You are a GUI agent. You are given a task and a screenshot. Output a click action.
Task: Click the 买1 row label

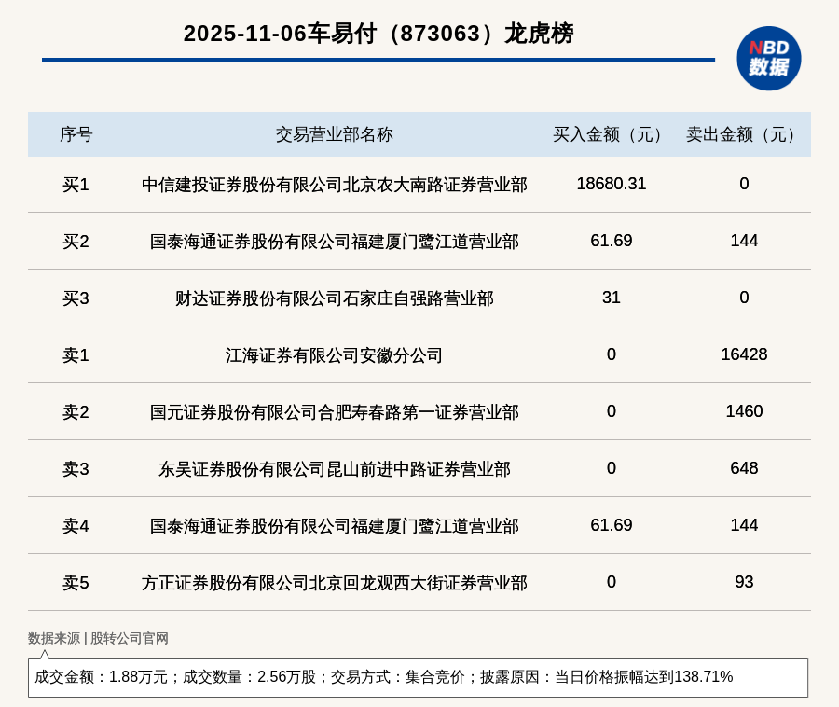[x=76, y=185]
